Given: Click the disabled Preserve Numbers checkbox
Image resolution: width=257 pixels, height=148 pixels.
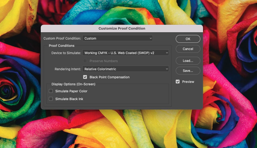Looking at the screenshot, I should click(x=85, y=61).
